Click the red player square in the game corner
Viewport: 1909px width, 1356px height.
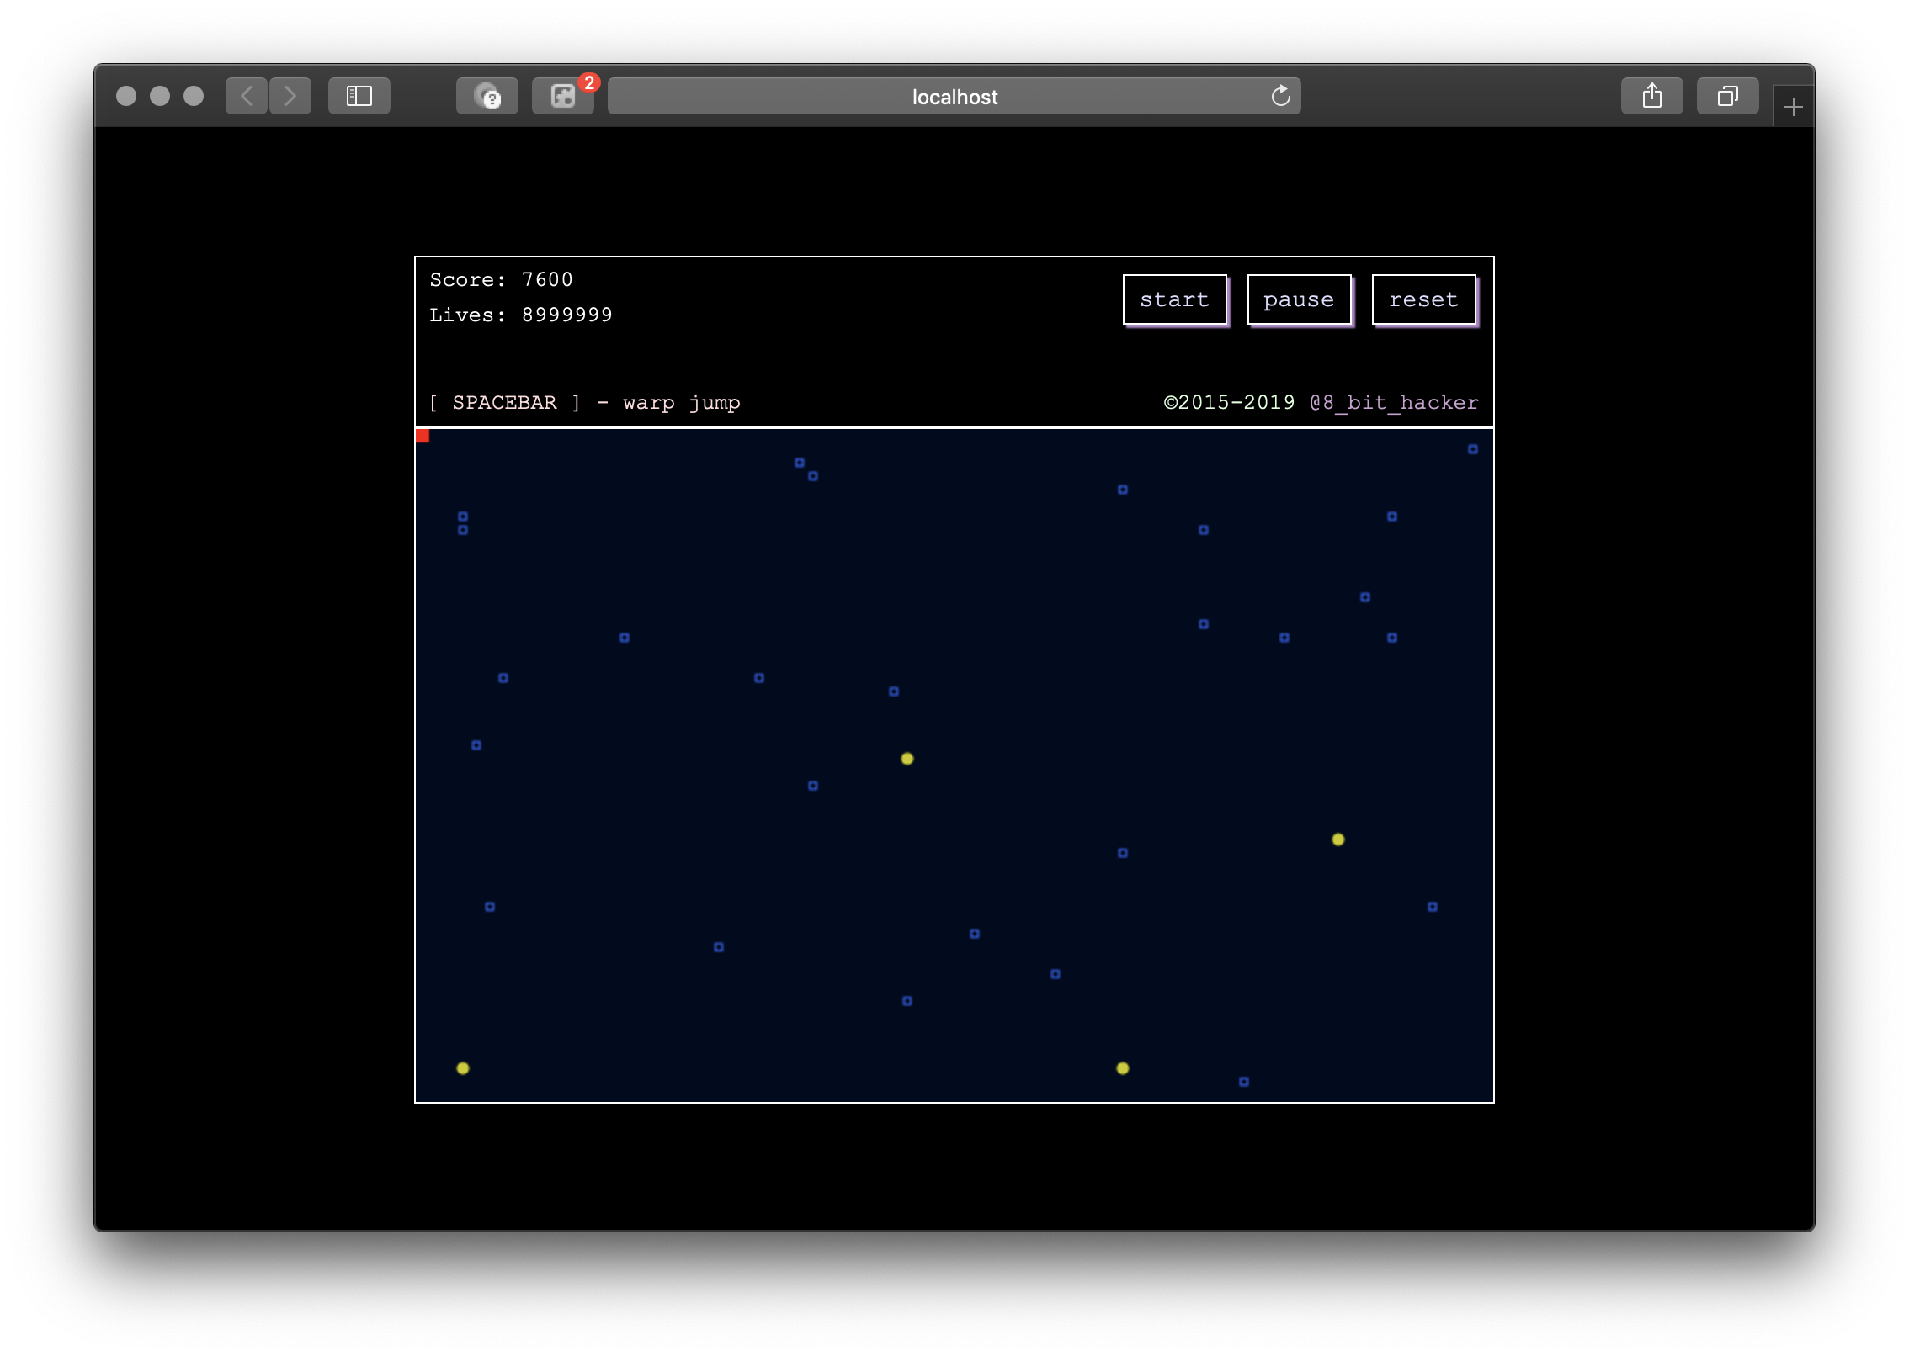pos(423,436)
